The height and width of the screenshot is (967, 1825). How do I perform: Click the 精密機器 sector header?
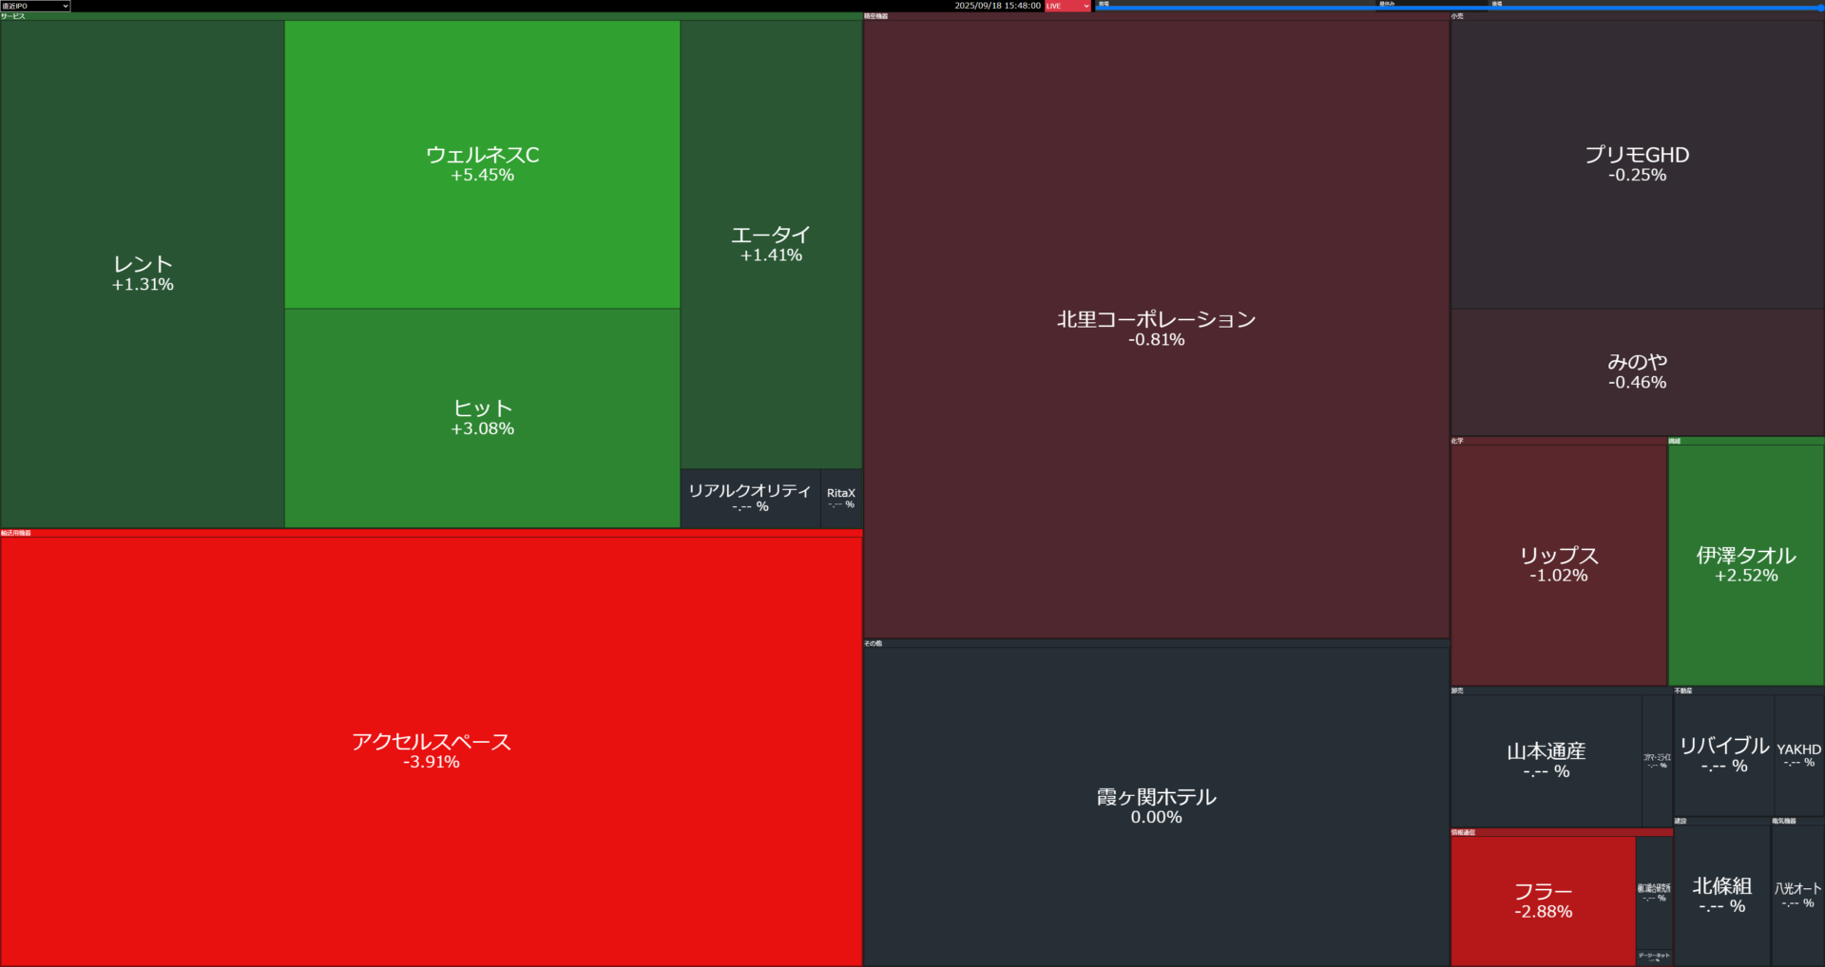point(1156,16)
